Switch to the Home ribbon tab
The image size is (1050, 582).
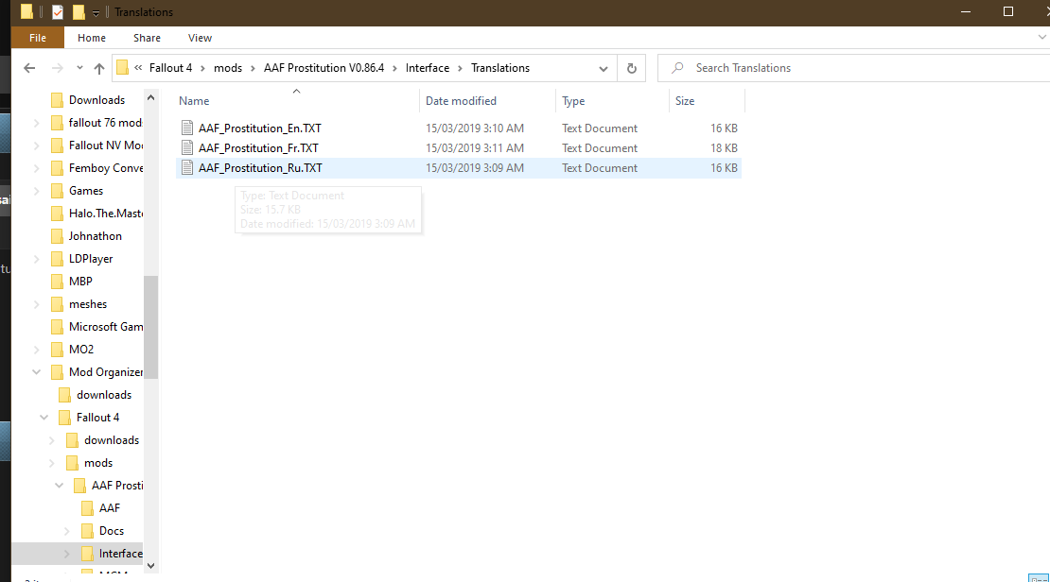(x=92, y=38)
